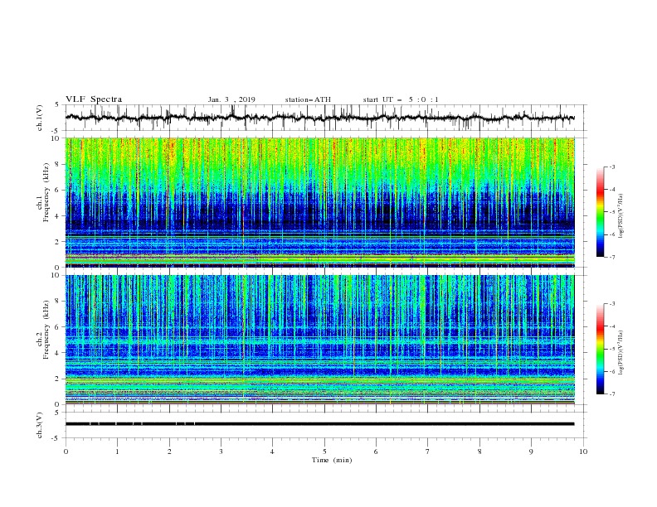Click the ch.2 'Frequency (kHz)' axis label
The image size is (657, 507).
pyautogui.click(x=46, y=329)
